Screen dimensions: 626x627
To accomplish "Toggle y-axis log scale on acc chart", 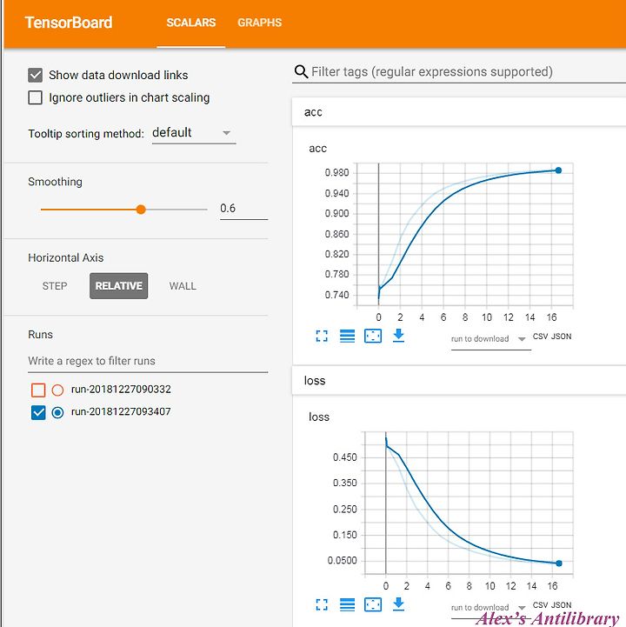I will pos(347,336).
